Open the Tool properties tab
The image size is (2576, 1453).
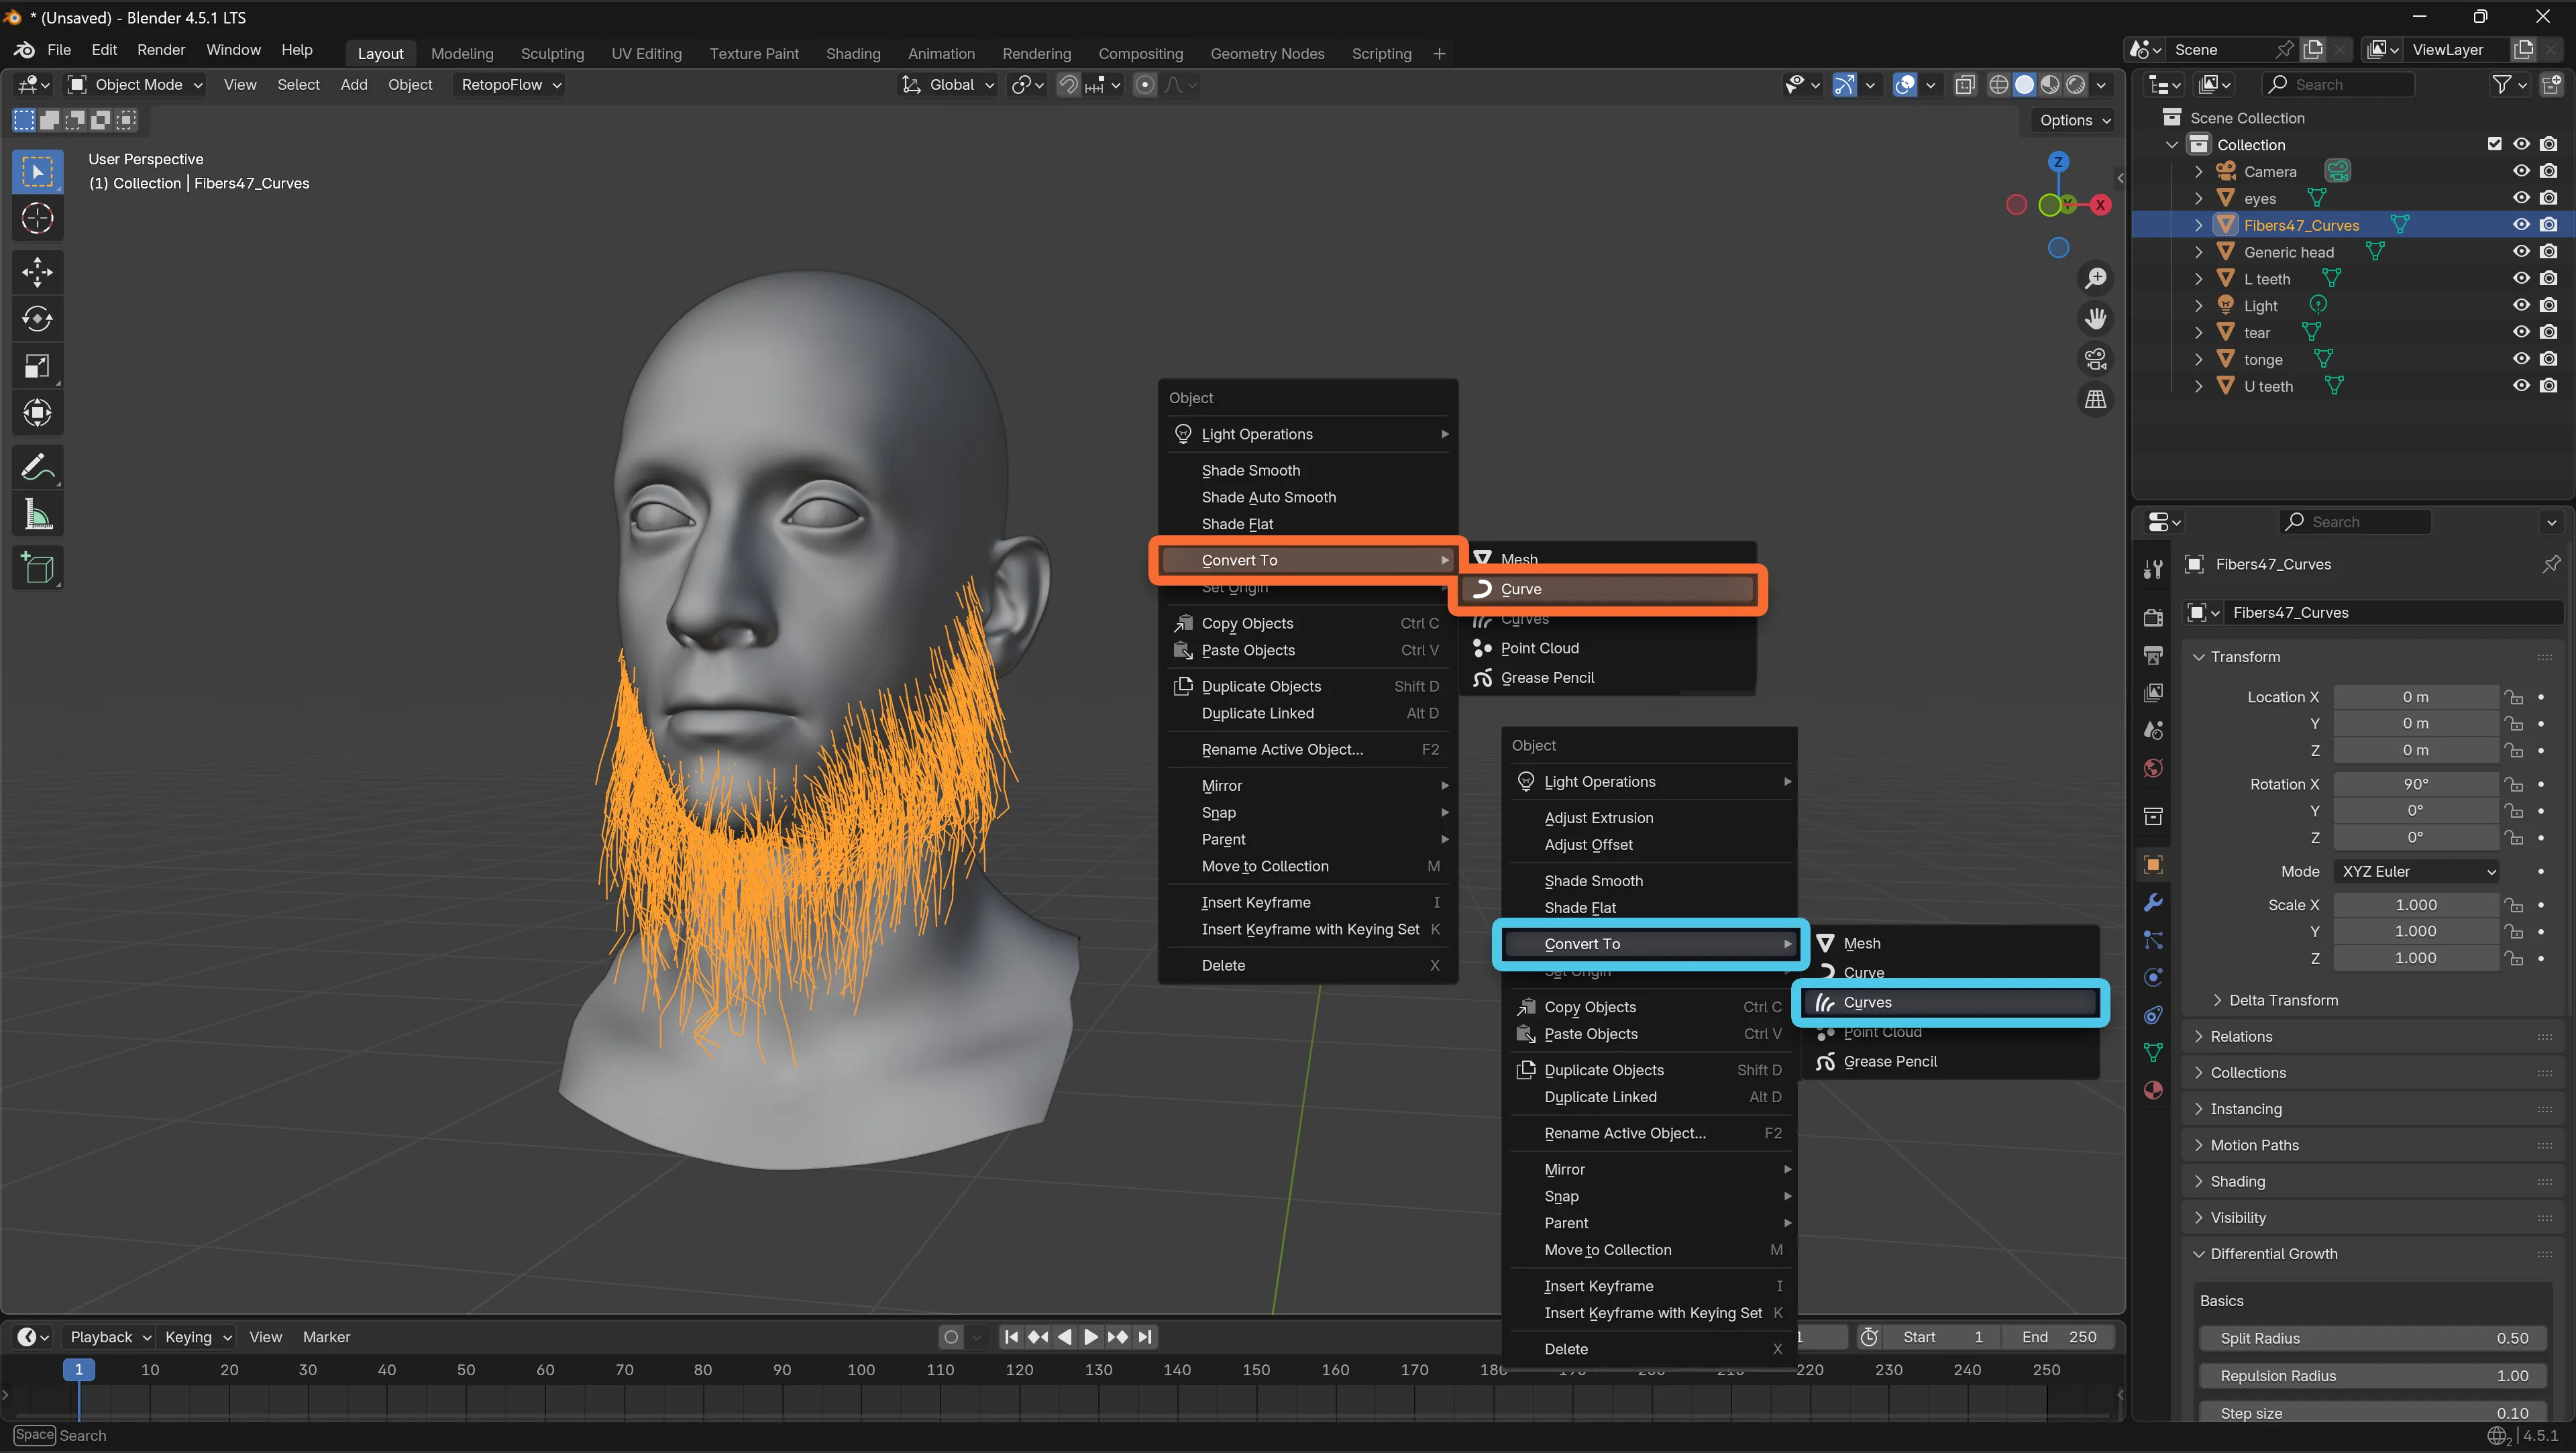pos(2153,569)
